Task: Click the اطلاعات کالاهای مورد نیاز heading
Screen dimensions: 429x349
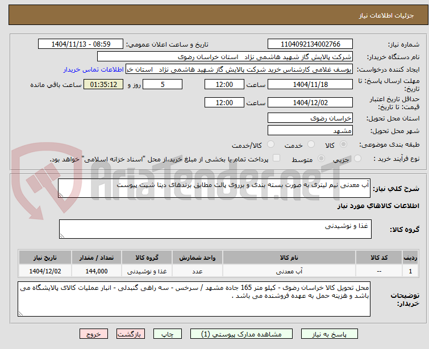Action: (x=378, y=206)
